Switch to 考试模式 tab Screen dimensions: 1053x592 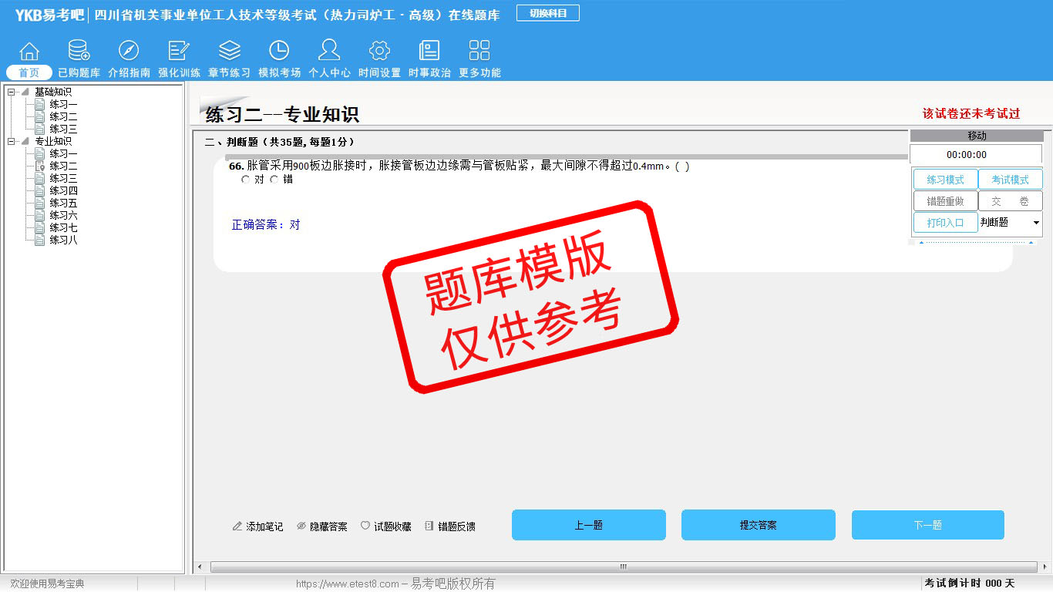point(1010,180)
